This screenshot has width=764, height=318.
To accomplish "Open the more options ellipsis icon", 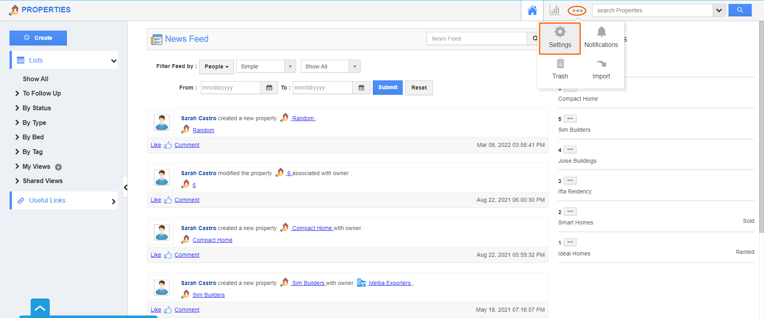I will (x=577, y=11).
